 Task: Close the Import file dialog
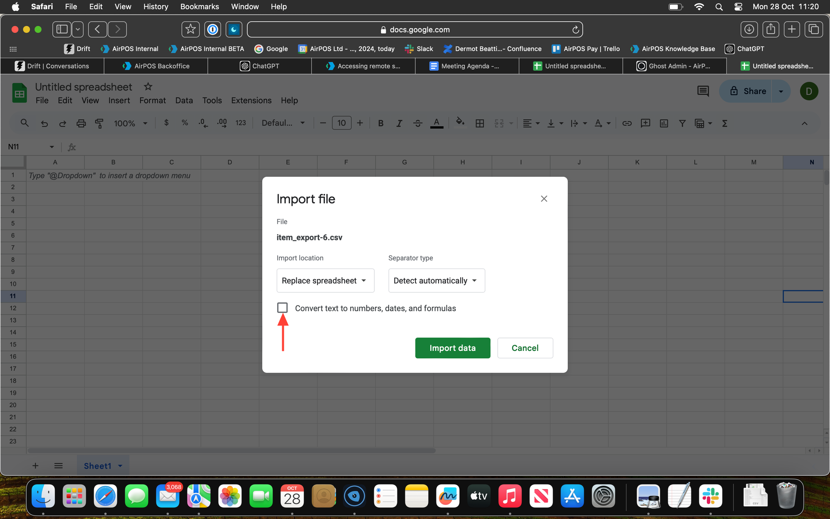tap(544, 199)
